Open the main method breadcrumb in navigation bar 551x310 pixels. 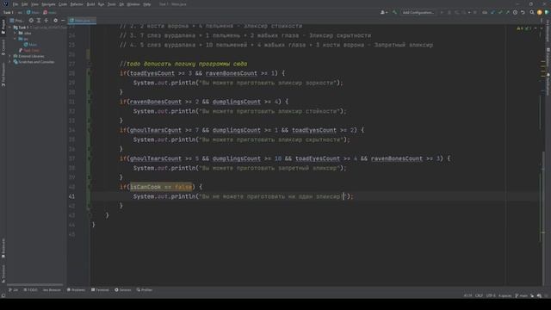(x=50, y=12)
